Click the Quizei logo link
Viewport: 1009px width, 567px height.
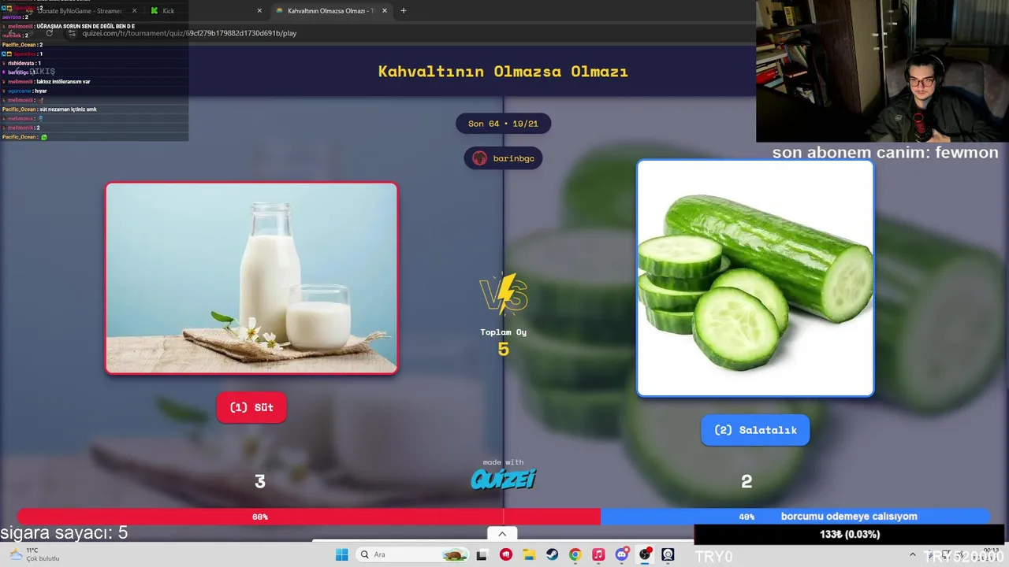click(503, 479)
